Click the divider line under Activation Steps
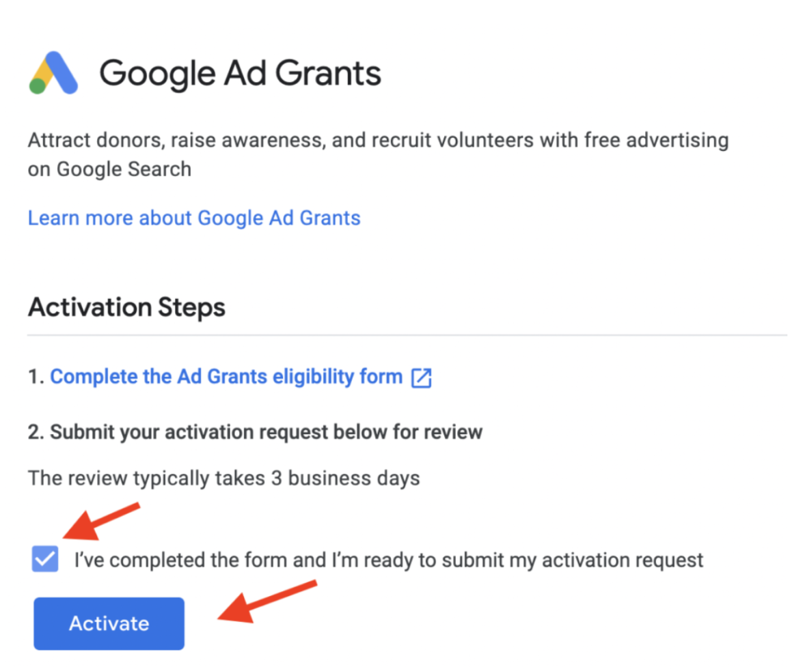The image size is (790, 669). (x=407, y=334)
